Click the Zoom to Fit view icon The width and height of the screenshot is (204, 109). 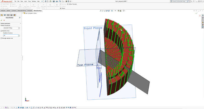click(100, 11)
